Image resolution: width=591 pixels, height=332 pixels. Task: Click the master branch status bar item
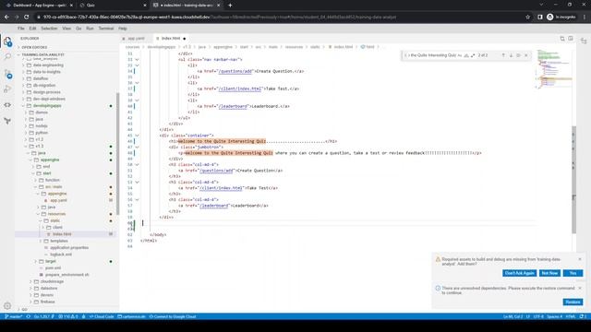click(x=14, y=316)
